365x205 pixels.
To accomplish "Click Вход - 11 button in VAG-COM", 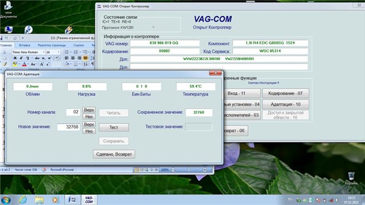I will pyautogui.click(x=241, y=93).
